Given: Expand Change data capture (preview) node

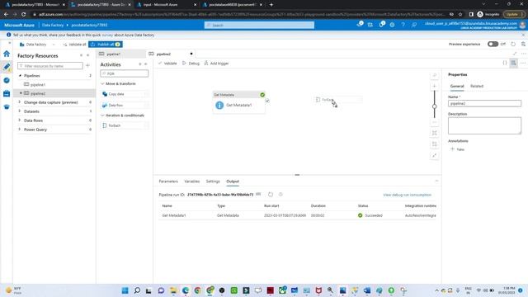Looking at the screenshot, I should 20,102.
